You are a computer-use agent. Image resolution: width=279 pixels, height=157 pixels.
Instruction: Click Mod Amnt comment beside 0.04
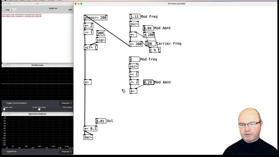tap(162, 28)
